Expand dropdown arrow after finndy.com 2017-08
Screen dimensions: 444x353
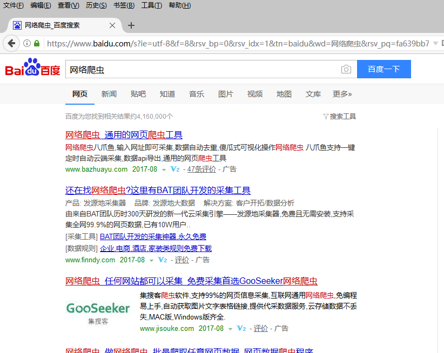click(x=151, y=260)
